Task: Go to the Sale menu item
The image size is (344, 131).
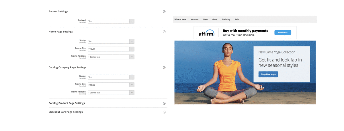Action: 237,20
